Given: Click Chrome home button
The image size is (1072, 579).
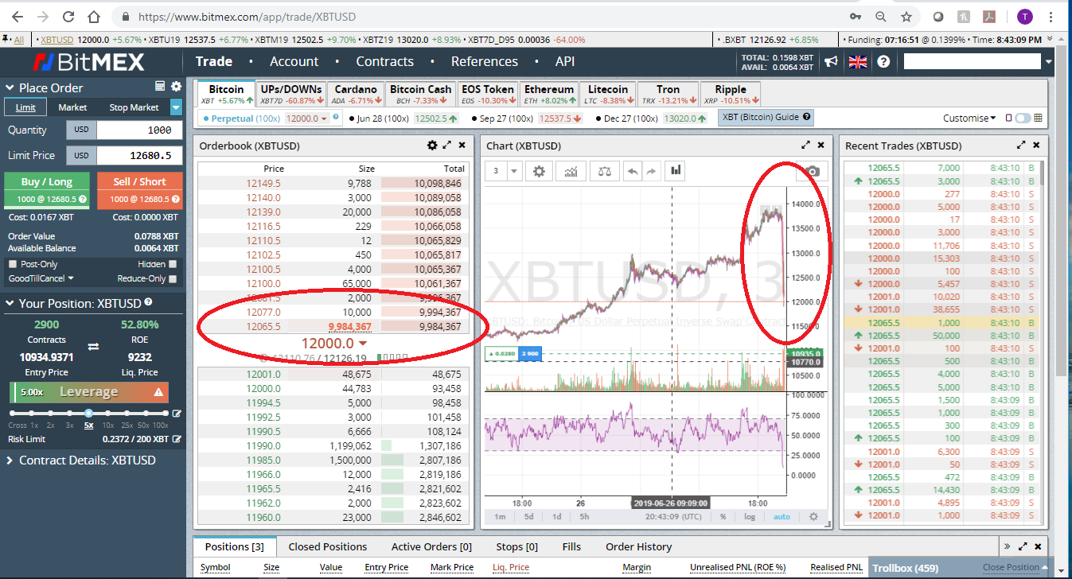Looking at the screenshot, I should point(94,16).
